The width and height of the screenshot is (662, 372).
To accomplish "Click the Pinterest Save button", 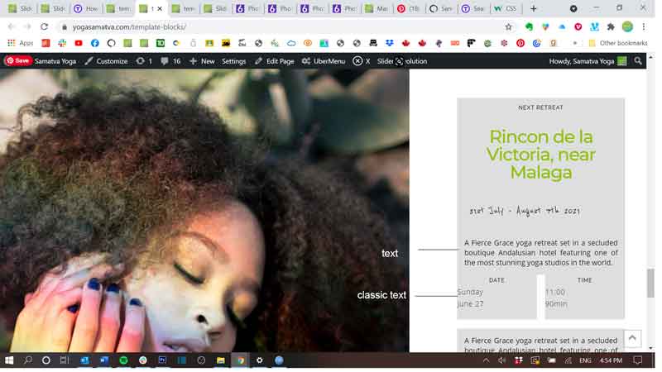I will click(x=18, y=61).
